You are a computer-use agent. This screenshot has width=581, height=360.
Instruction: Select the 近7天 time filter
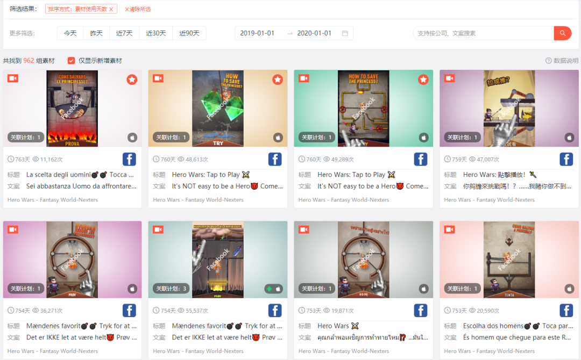pyautogui.click(x=124, y=33)
